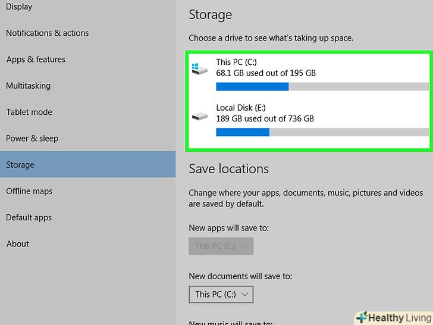The width and height of the screenshot is (433, 325).
Task: Click the chevron on New documents dropdown
Action: coord(244,294)
